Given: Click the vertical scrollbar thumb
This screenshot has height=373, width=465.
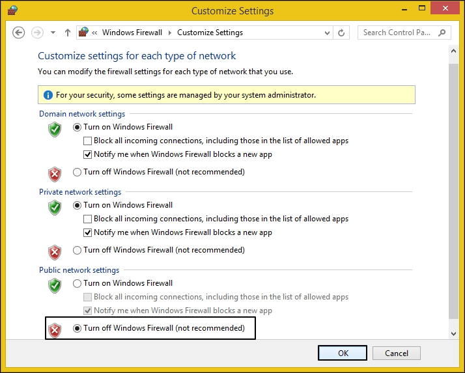Looking at the screenshot, I should click(453, 191).
